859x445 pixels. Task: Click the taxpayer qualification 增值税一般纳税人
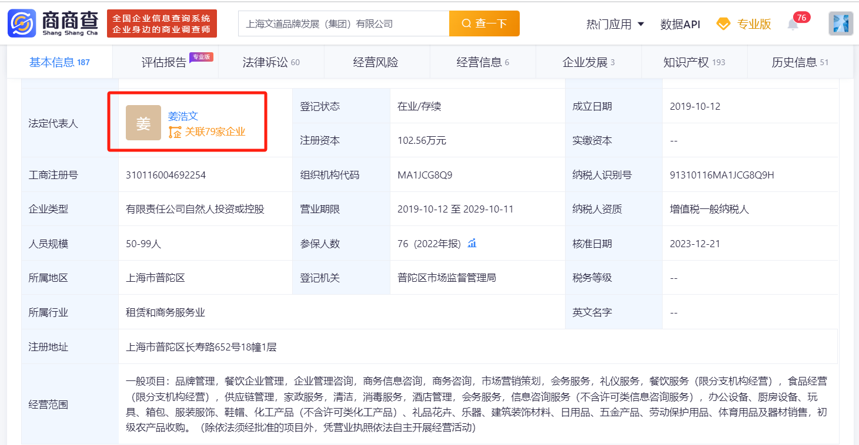(x=709, y=209)
